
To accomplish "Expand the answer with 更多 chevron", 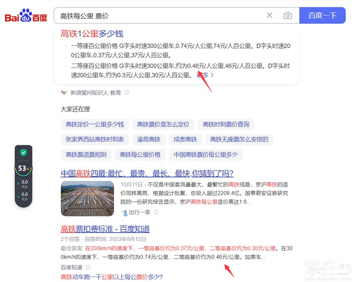I will click(x=205, y=75).
